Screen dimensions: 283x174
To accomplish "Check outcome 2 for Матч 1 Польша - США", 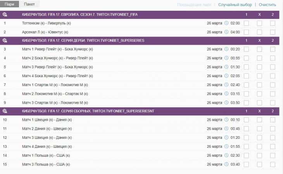I will pyautogui.click(x=273, y=155).
